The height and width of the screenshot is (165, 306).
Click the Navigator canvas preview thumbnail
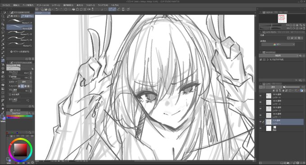click(282, 18)
